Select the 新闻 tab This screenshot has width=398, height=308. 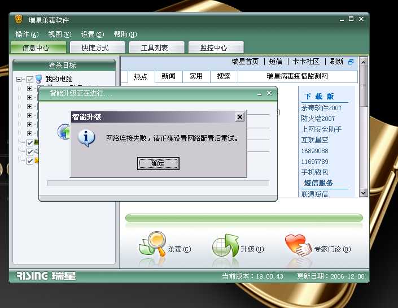tap(169, 76)
